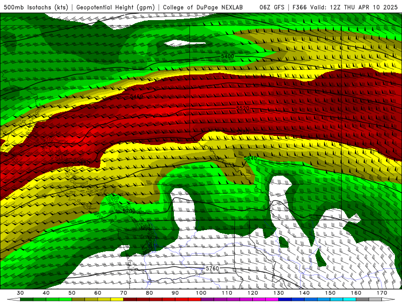
Task: Click the colorbar's left white arrow cap
Action: click(x=14, y=299)
